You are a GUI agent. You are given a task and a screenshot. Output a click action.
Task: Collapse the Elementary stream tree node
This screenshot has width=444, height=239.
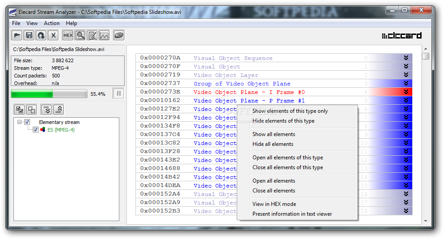20,122
